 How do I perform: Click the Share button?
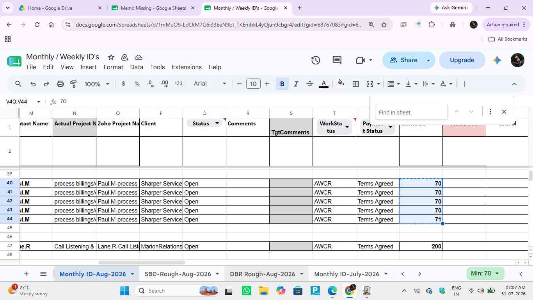[403, 60]
